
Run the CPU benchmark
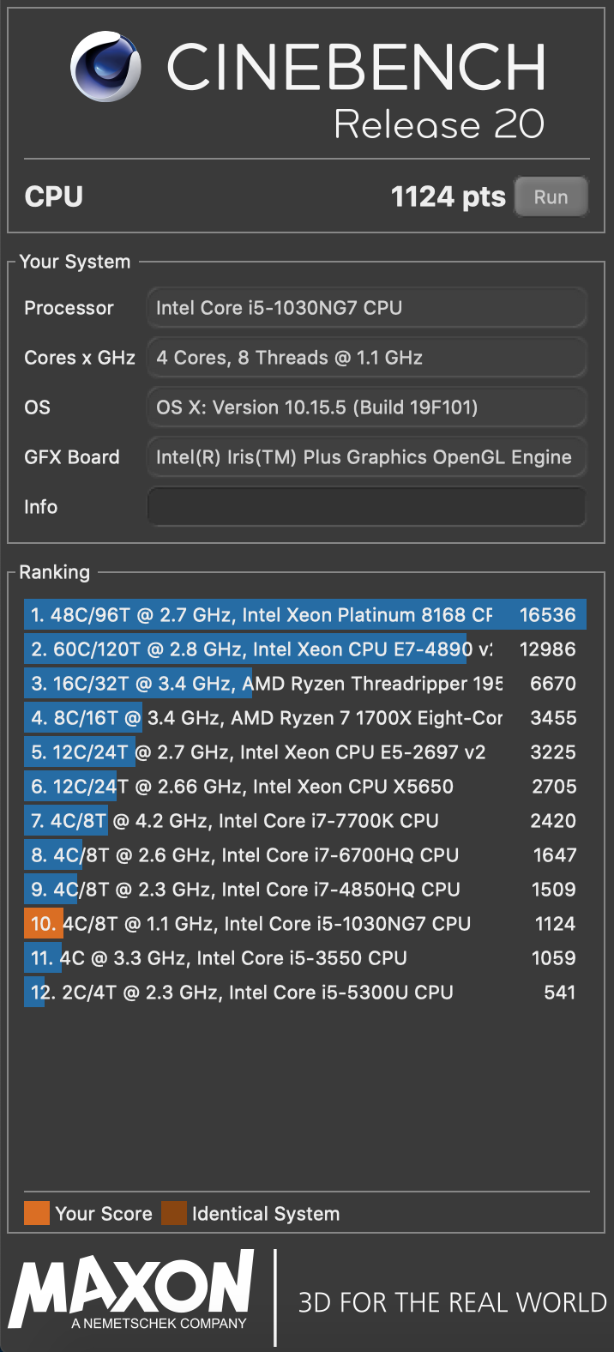[551, 196]
